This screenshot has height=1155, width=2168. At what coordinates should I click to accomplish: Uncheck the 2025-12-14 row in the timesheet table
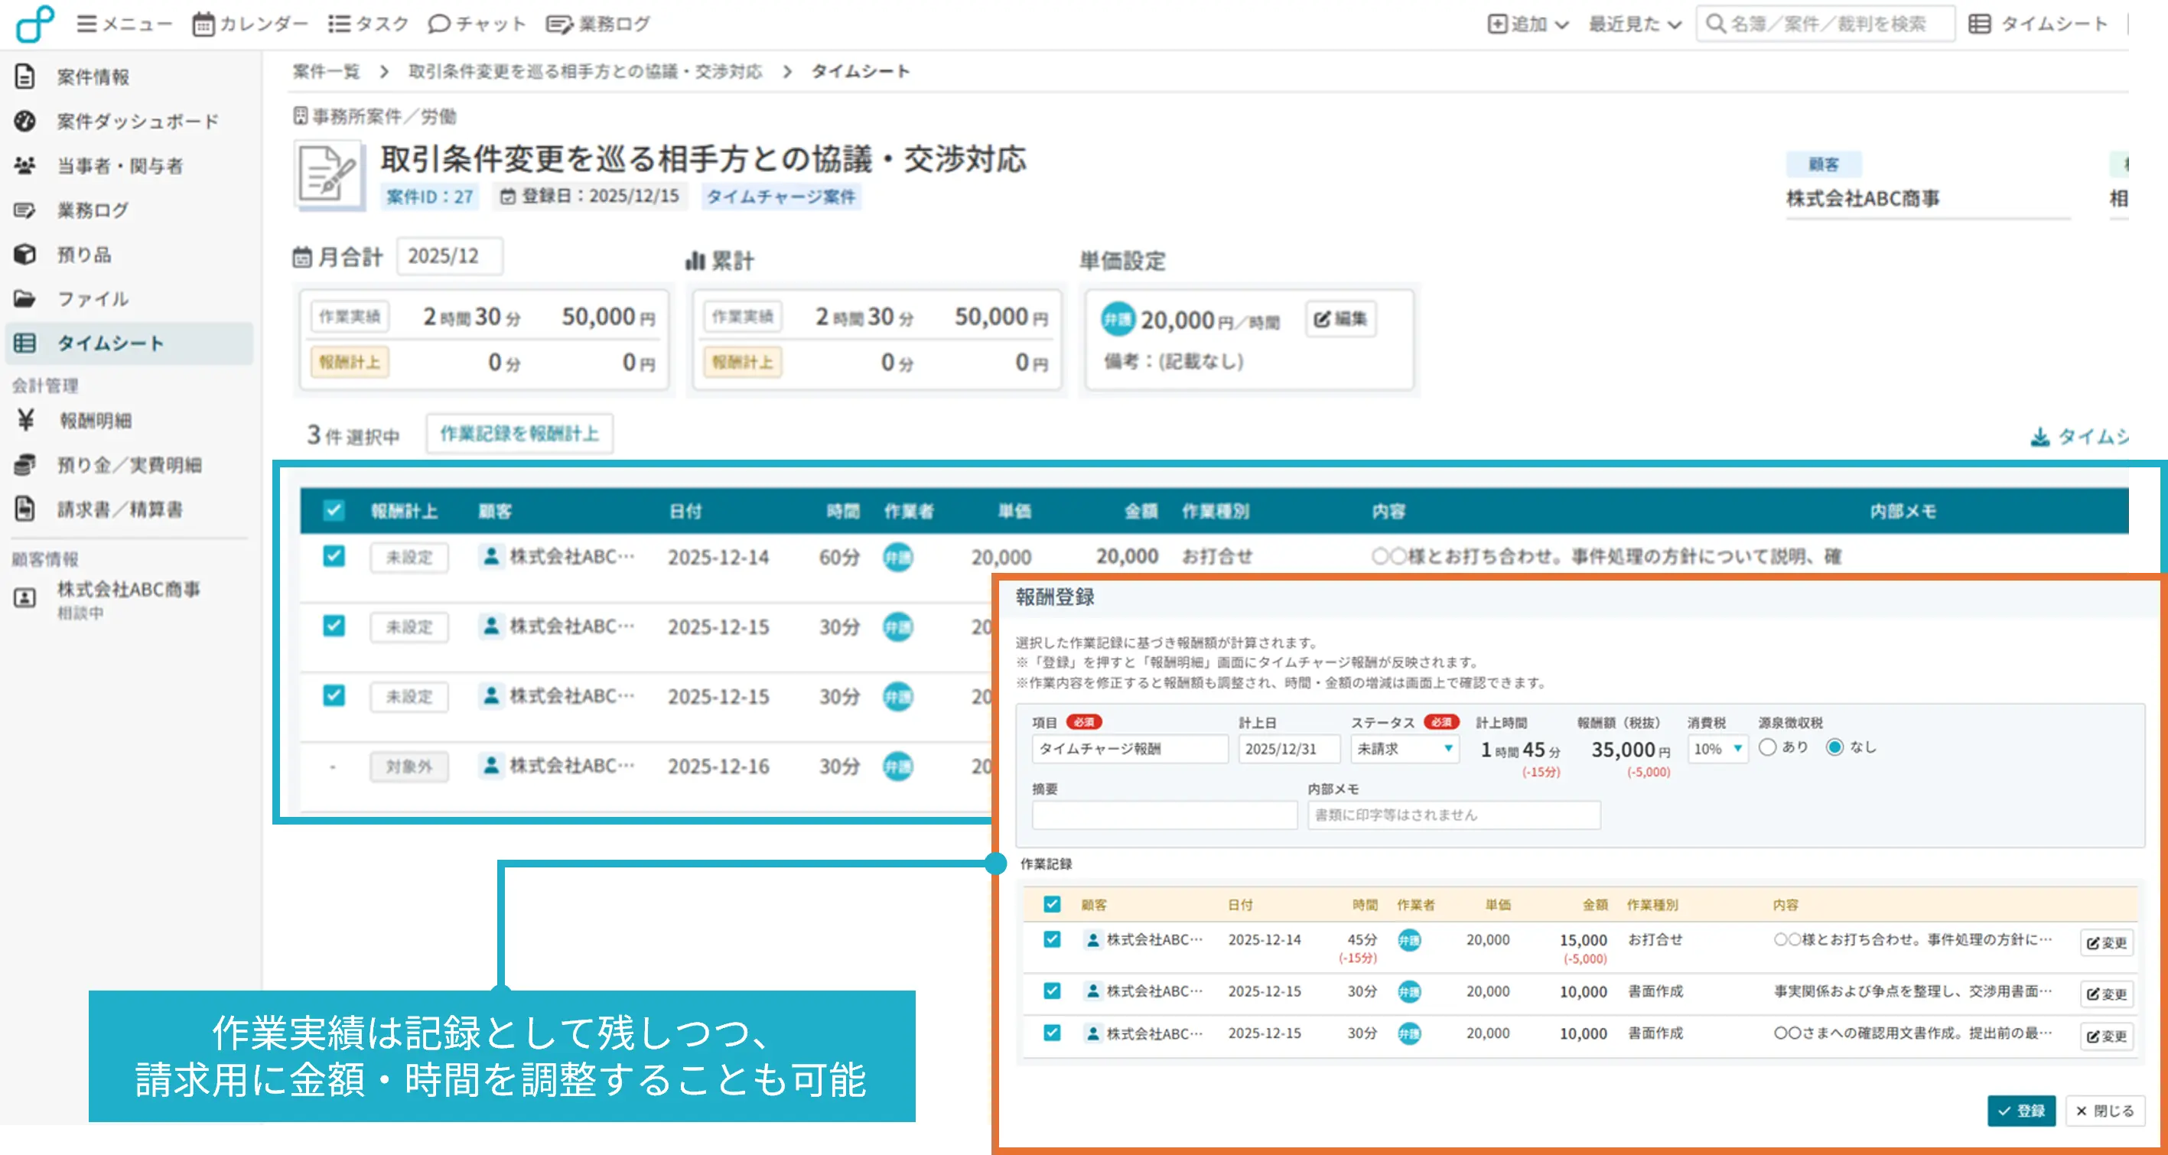tap(334, 556)
